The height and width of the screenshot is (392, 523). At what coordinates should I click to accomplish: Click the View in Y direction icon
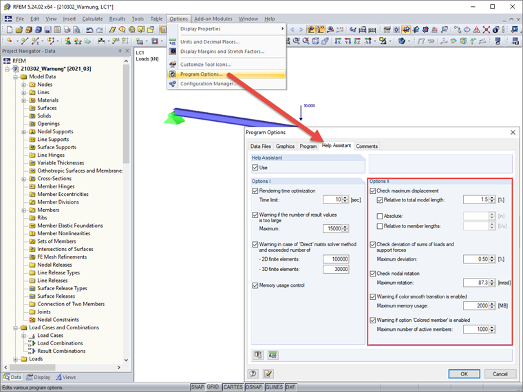coord(348,41)
